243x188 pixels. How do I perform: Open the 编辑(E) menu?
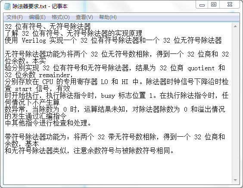point(37,17)
